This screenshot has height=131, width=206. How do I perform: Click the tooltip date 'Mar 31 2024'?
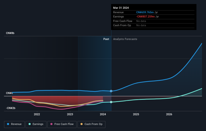tap(121, 8)
